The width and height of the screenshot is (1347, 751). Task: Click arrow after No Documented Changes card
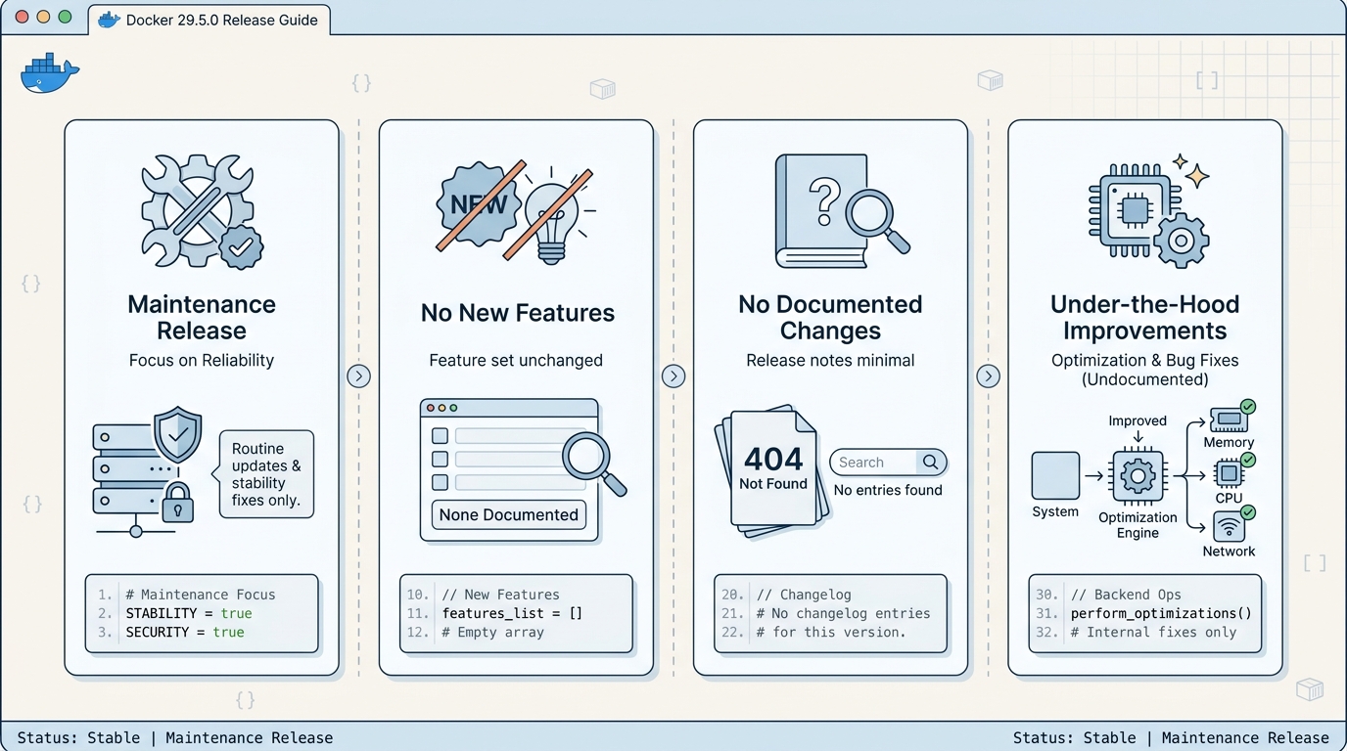(989, 376)
